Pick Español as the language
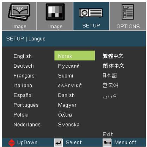 point(23,95)
